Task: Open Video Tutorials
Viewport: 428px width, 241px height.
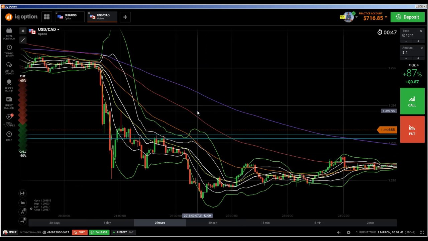Action: 9,120
